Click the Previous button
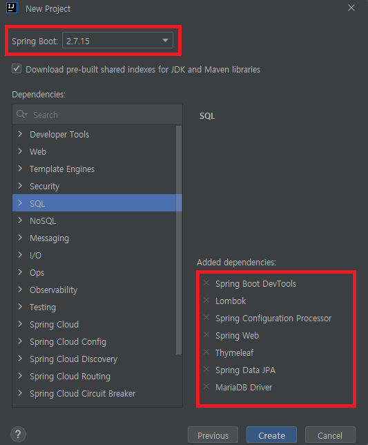This screenshot has height=445, width=368. coord(213,435)
